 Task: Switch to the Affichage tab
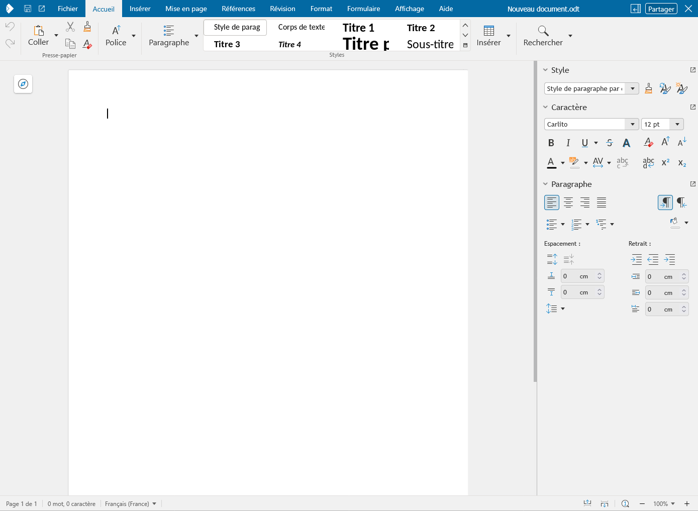410,9
